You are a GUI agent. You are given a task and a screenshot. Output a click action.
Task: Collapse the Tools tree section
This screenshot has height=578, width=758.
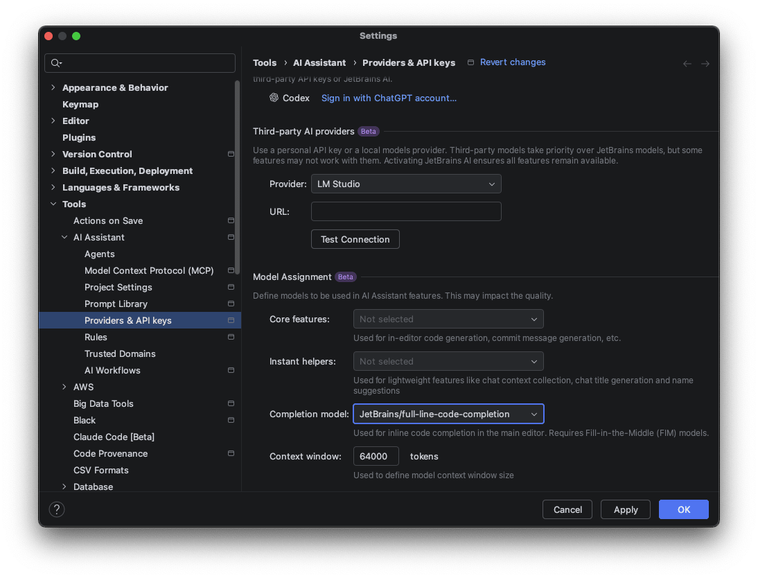54,204
